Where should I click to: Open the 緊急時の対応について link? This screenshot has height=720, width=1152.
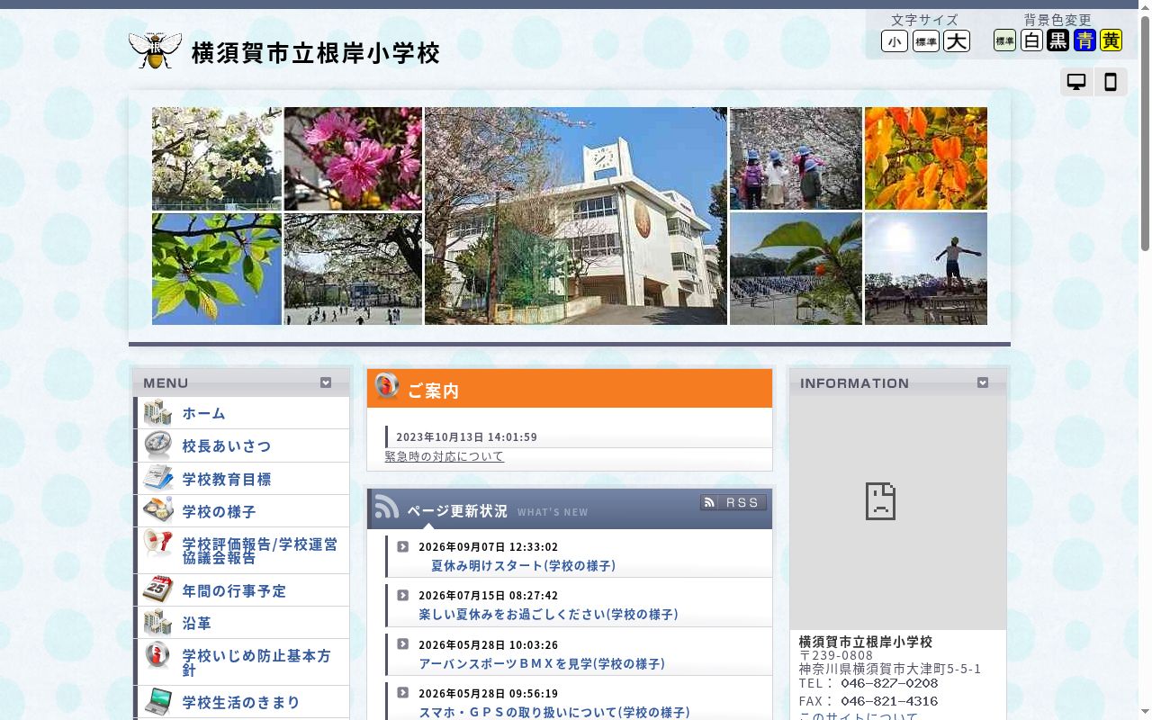445,456
